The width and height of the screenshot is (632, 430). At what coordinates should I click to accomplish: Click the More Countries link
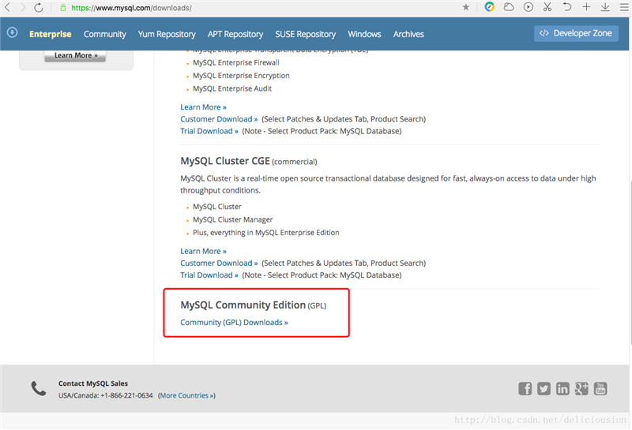pyautogui.click(x=186, y=395)
